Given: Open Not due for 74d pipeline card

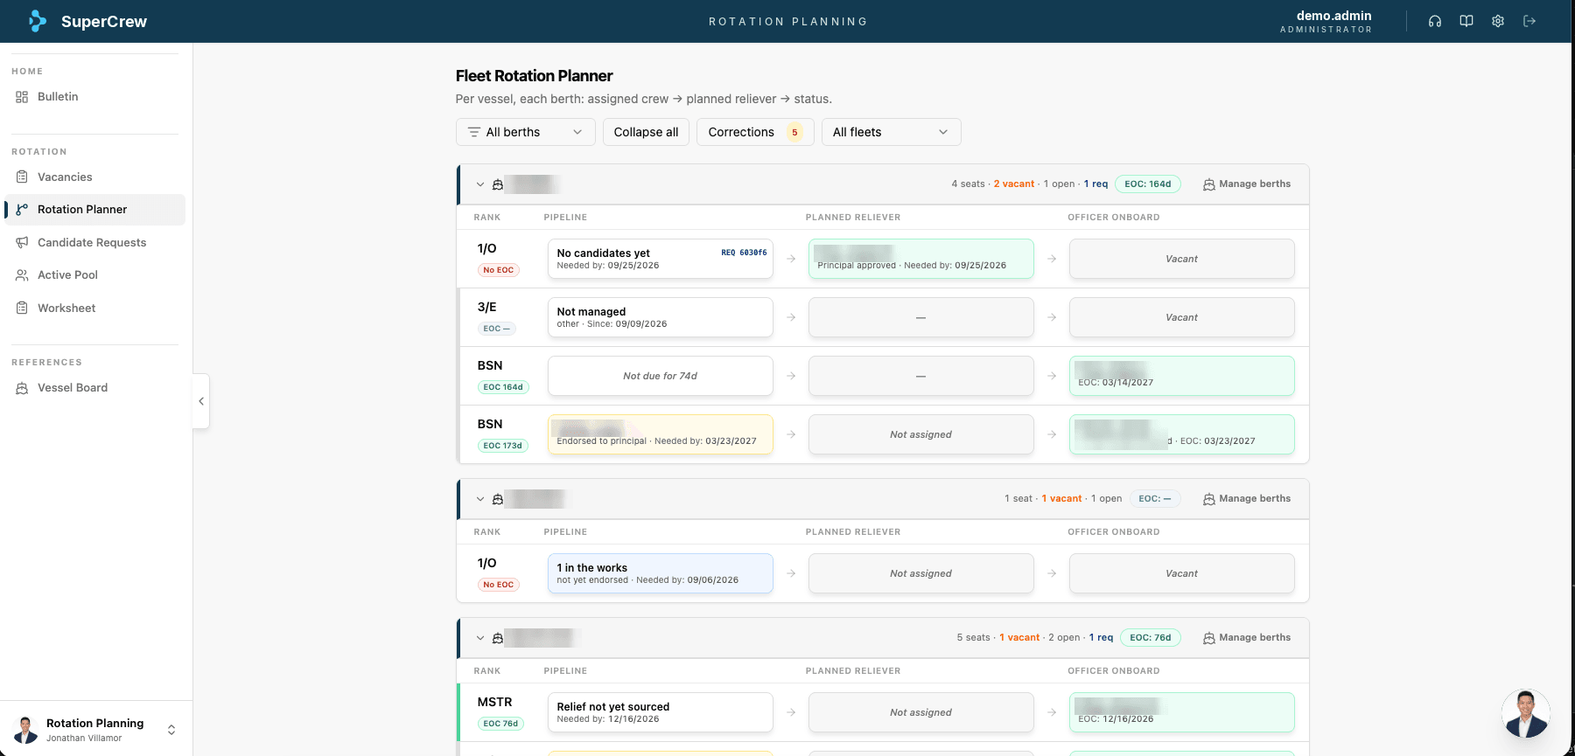Looking at the screenshot, I should [x=661, y=376].
